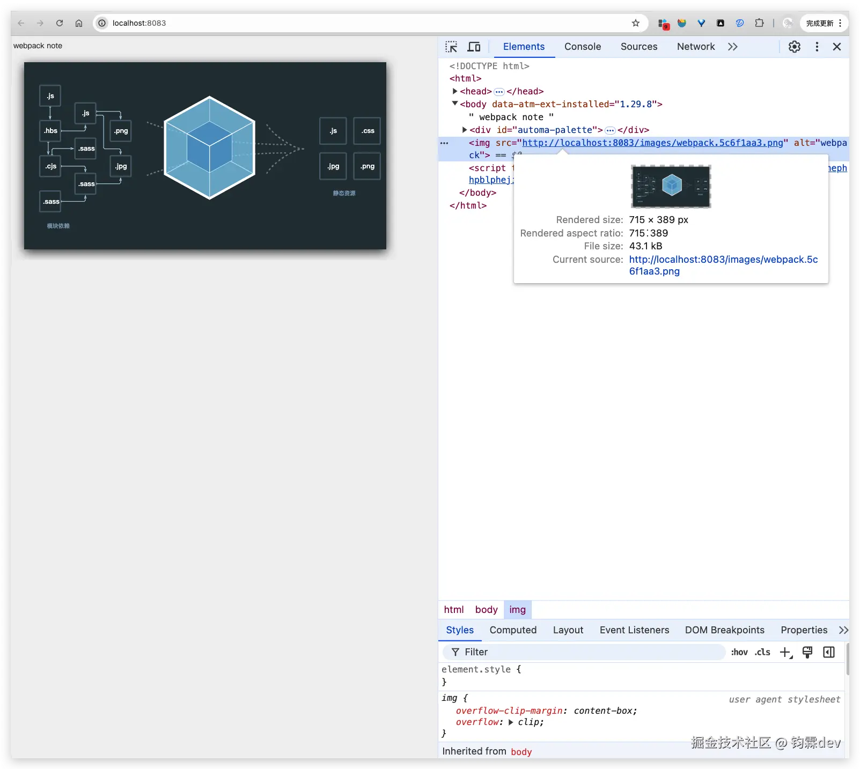The image size is (860, 769).
Task: Open the Sources tab
Action: pyautogui.click(x=639, y=47)
